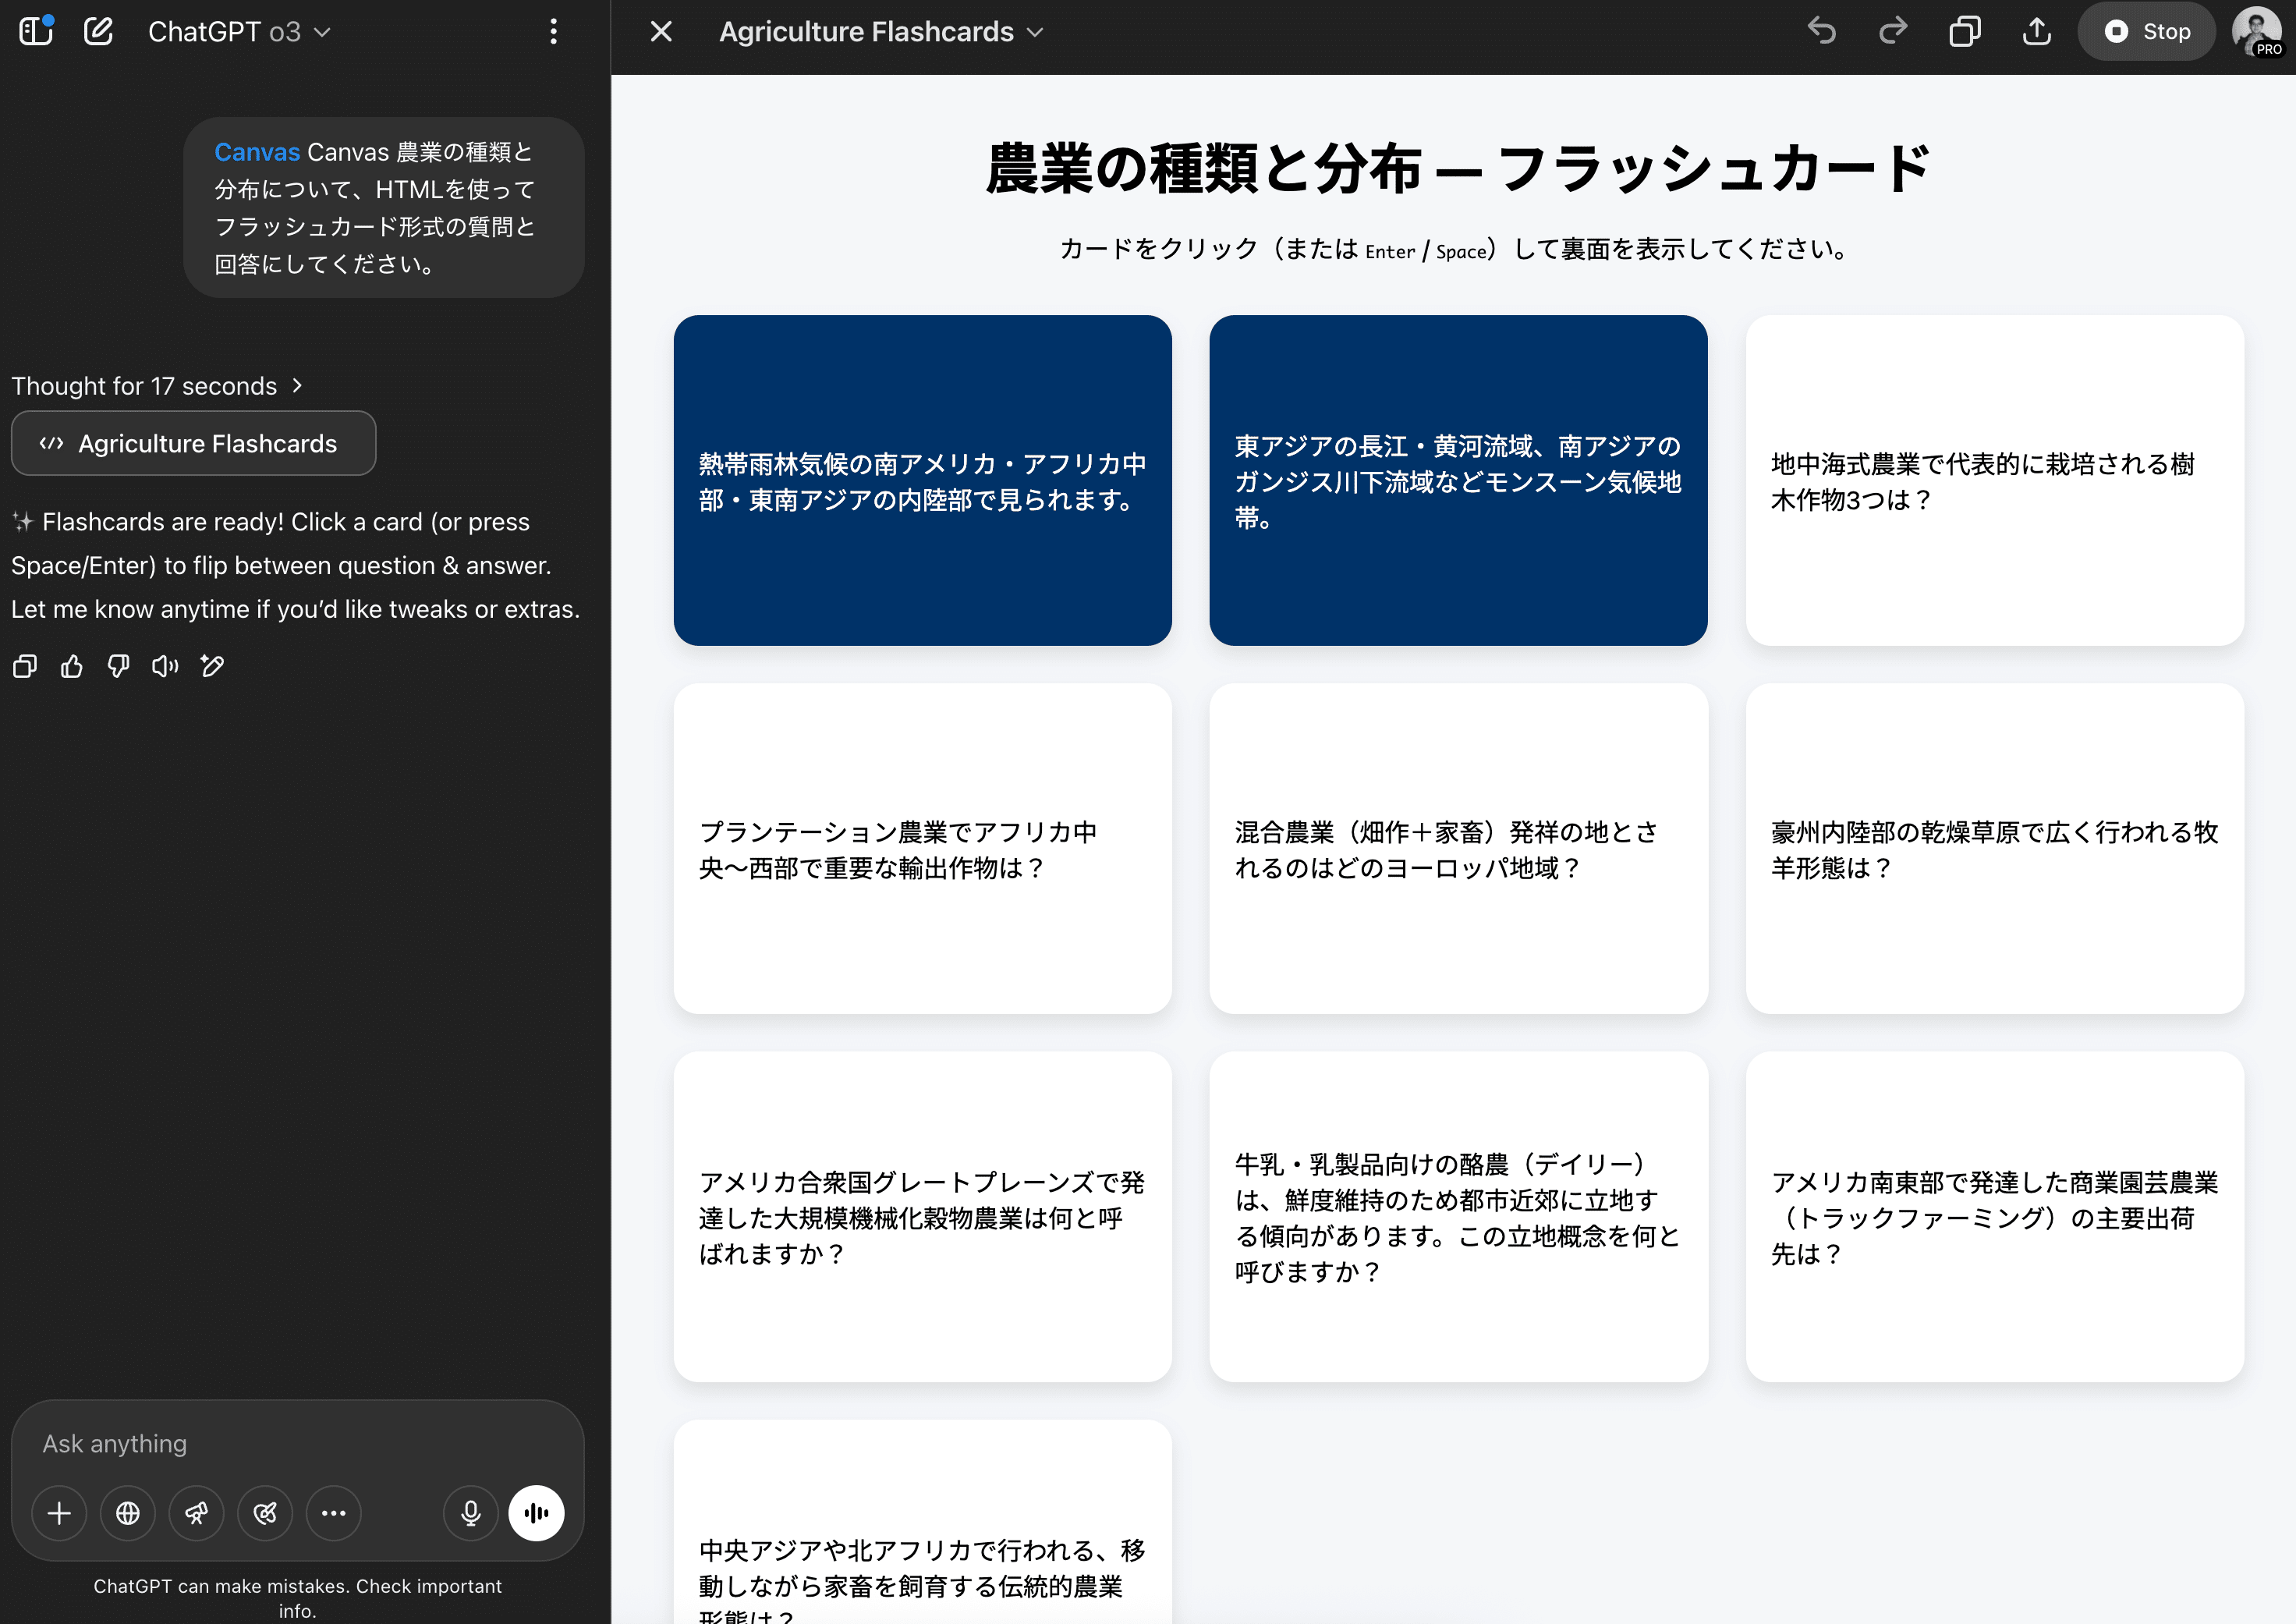
Task: Expand Thought for 17 seconds details
Action: [x=157, y=386]
